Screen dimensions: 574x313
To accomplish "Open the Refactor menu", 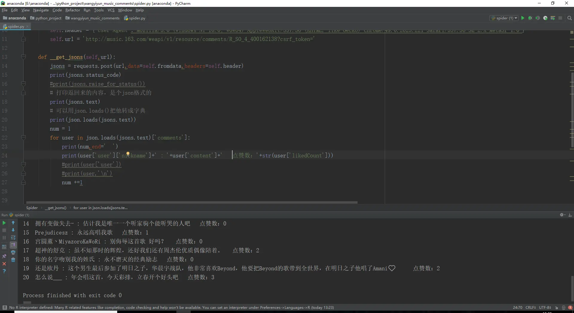I will (73, 10).
